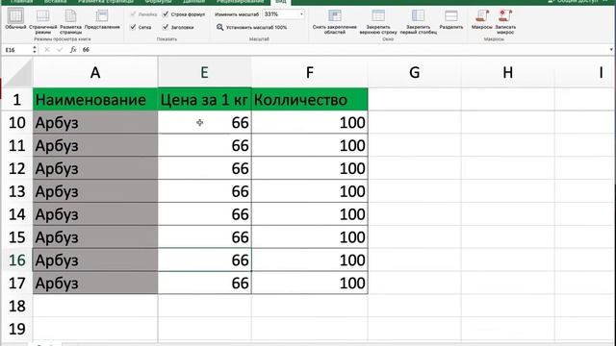Select column A header
This screenshot has width=616, height=346.
pyautogui.click(x=95, y=72)
